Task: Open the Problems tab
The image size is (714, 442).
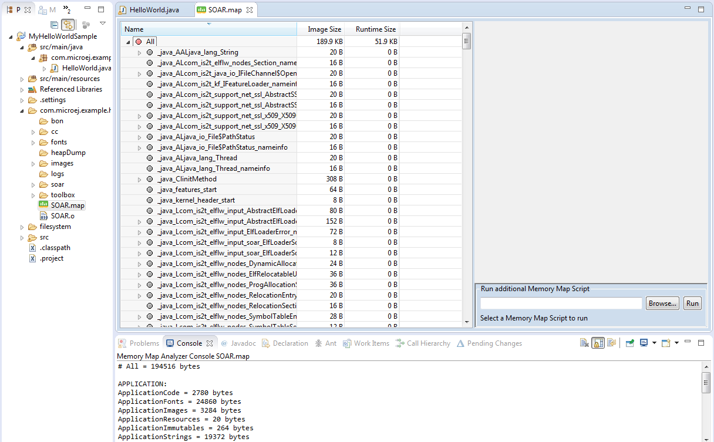Action: (x=139, y=343)
